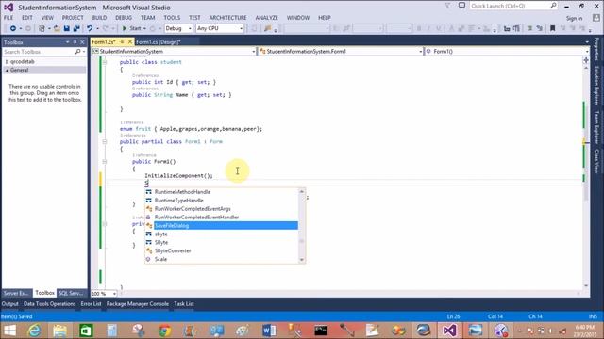Open the TOOLS menu
Screen dimensions: 604x339
pyautogui.click(x=172, y=18)
